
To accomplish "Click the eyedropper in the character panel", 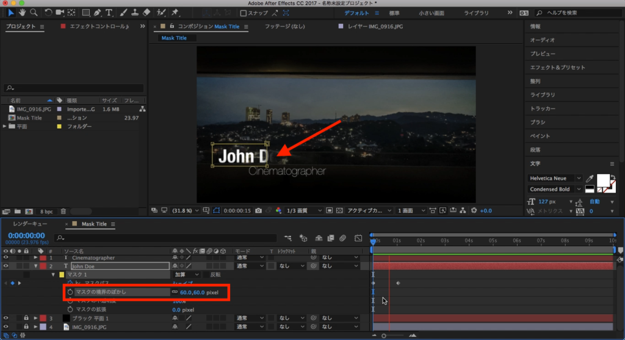I will tap(590, 179).
